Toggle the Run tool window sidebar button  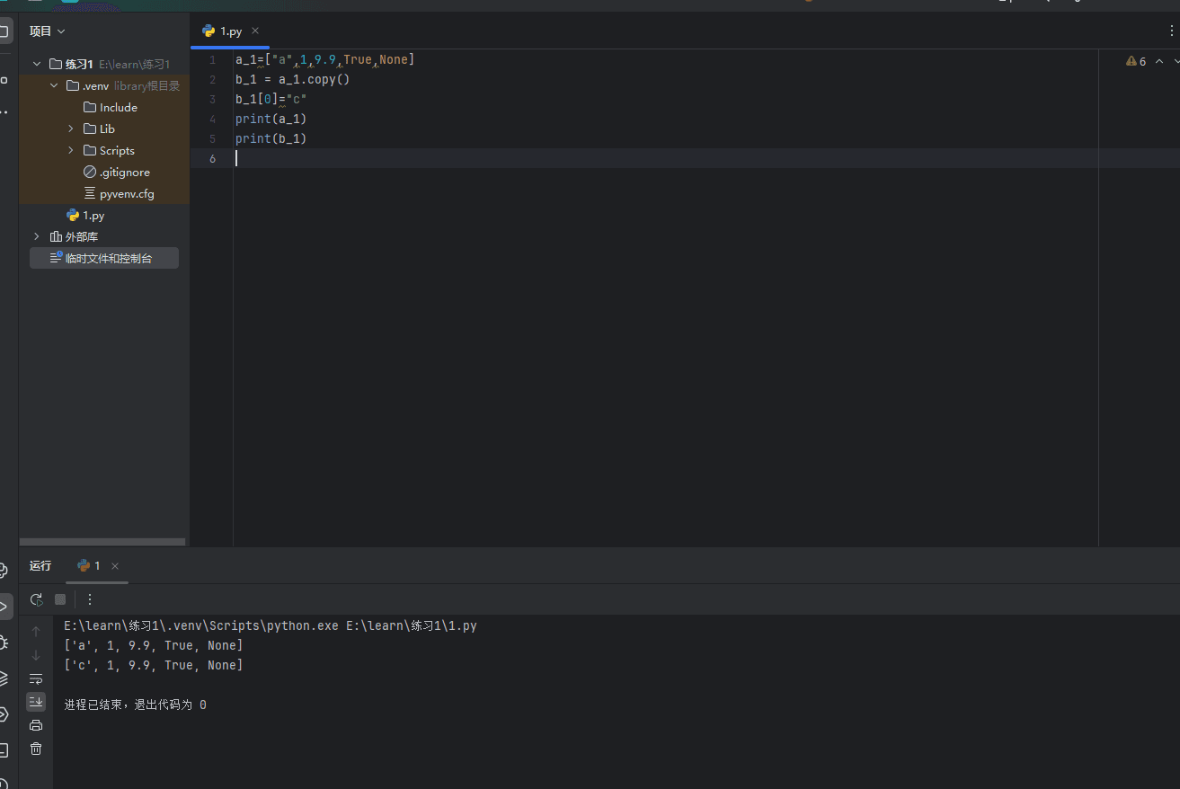point(4,607)
